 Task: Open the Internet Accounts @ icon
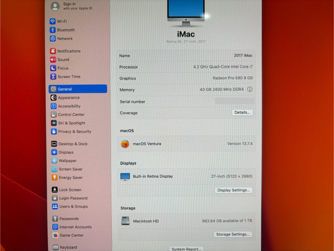(55, 227)
